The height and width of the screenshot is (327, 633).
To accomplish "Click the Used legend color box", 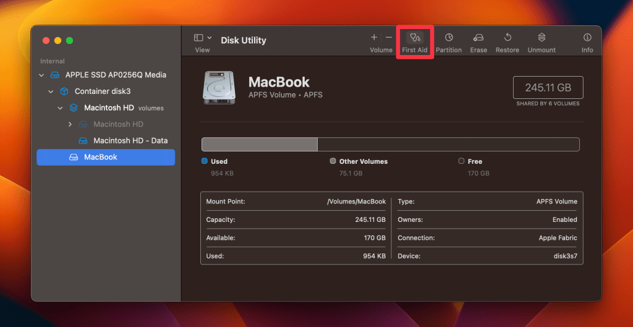I will point(204,161).
